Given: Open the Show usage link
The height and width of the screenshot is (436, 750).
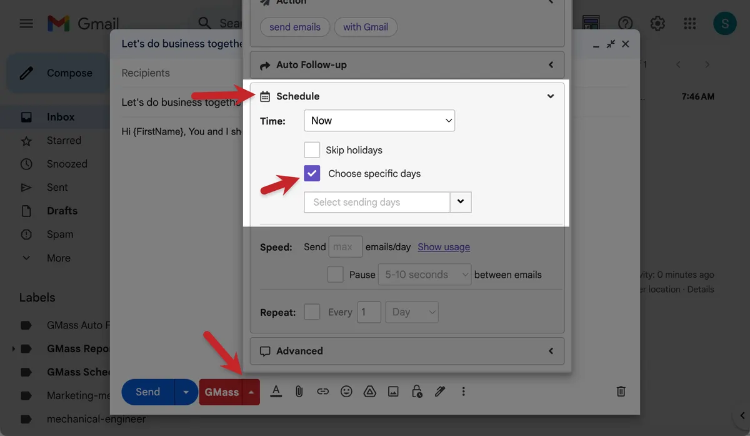Looking at the screenshot, I should tap(444, 247).
